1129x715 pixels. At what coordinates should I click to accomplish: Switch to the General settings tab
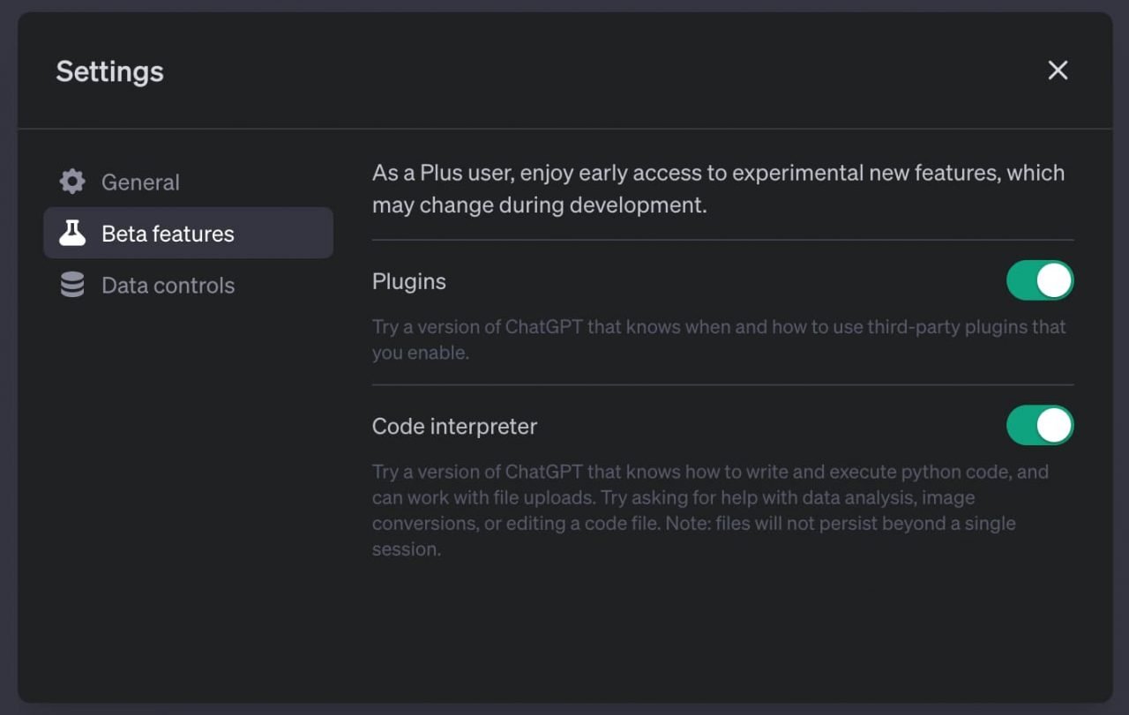coord(139,182)
